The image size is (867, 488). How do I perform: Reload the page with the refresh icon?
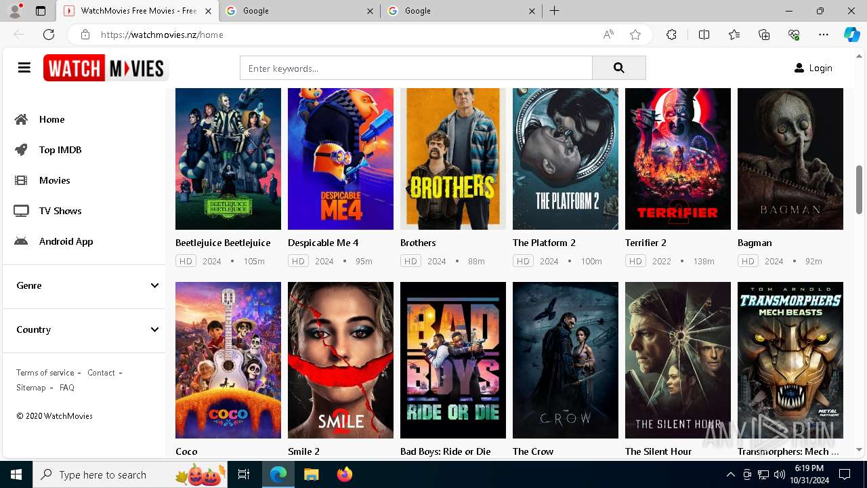pyautogui.click(x=49, y=35)
